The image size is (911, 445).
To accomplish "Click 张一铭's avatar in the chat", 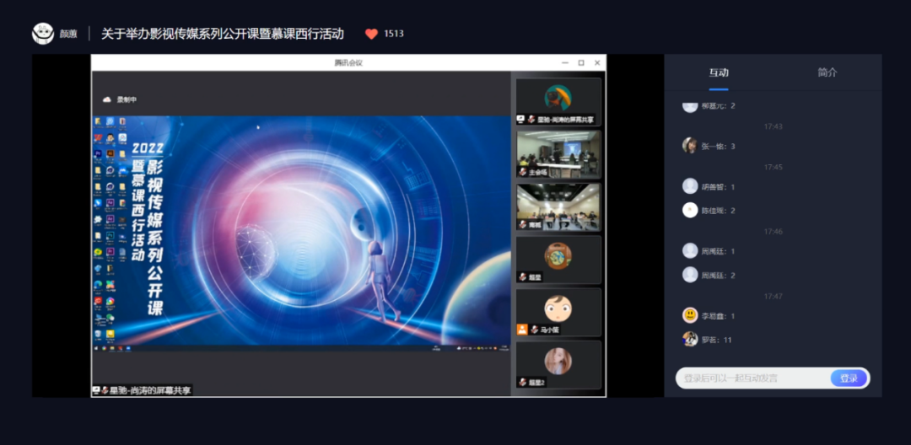I will (690, 145).
